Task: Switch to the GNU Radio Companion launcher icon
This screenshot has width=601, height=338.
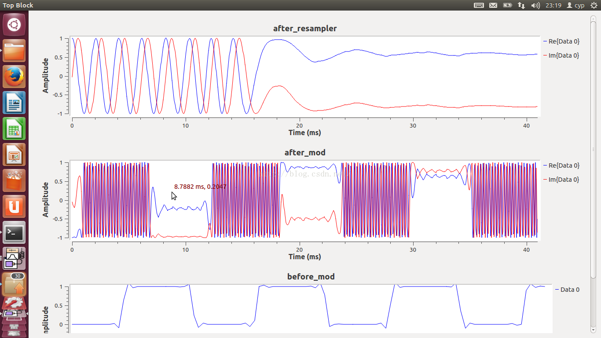Action: [x=14, y=259]
